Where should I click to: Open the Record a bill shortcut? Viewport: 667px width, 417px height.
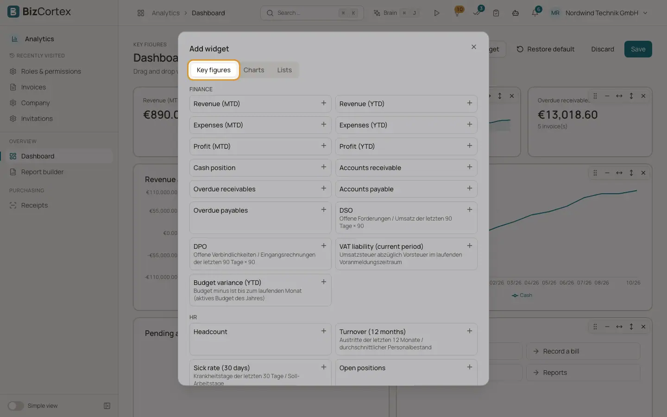(583, 351)
